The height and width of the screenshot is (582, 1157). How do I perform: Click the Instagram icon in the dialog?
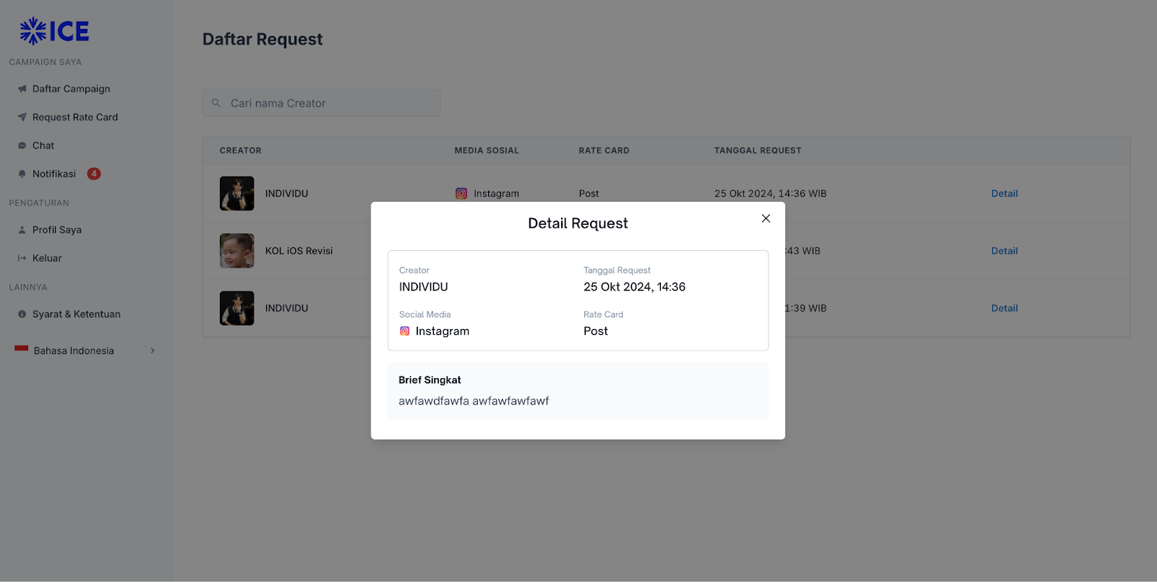tap(405, 331)
